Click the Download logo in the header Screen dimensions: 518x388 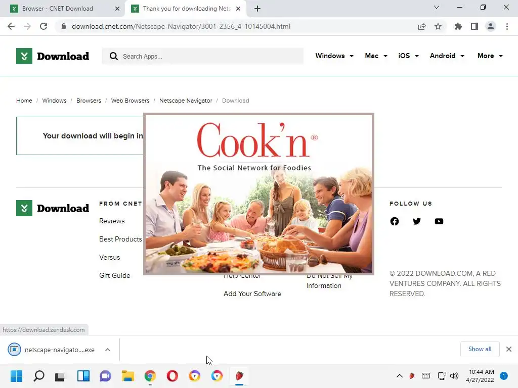[53, 56]
